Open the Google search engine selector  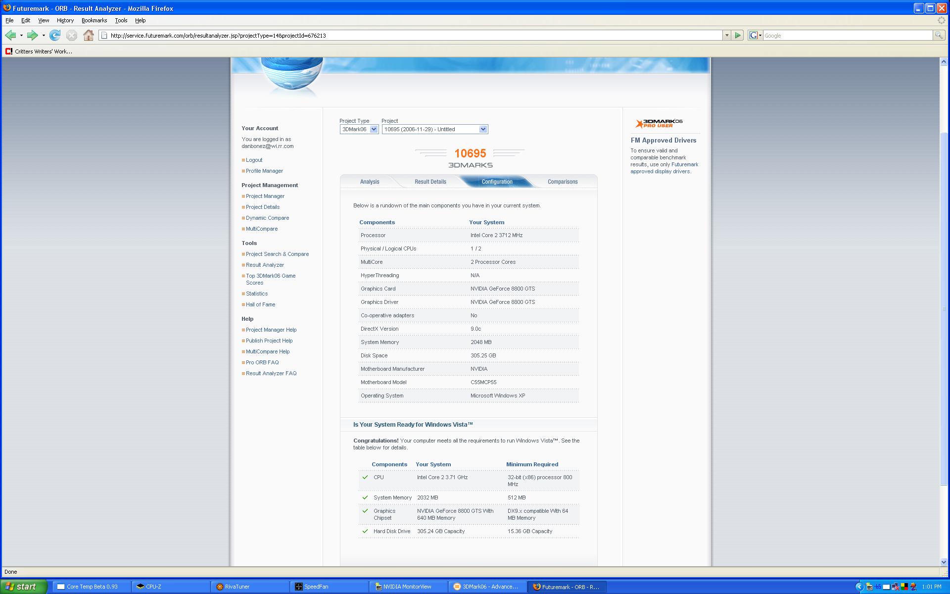[x=755, y=35]
